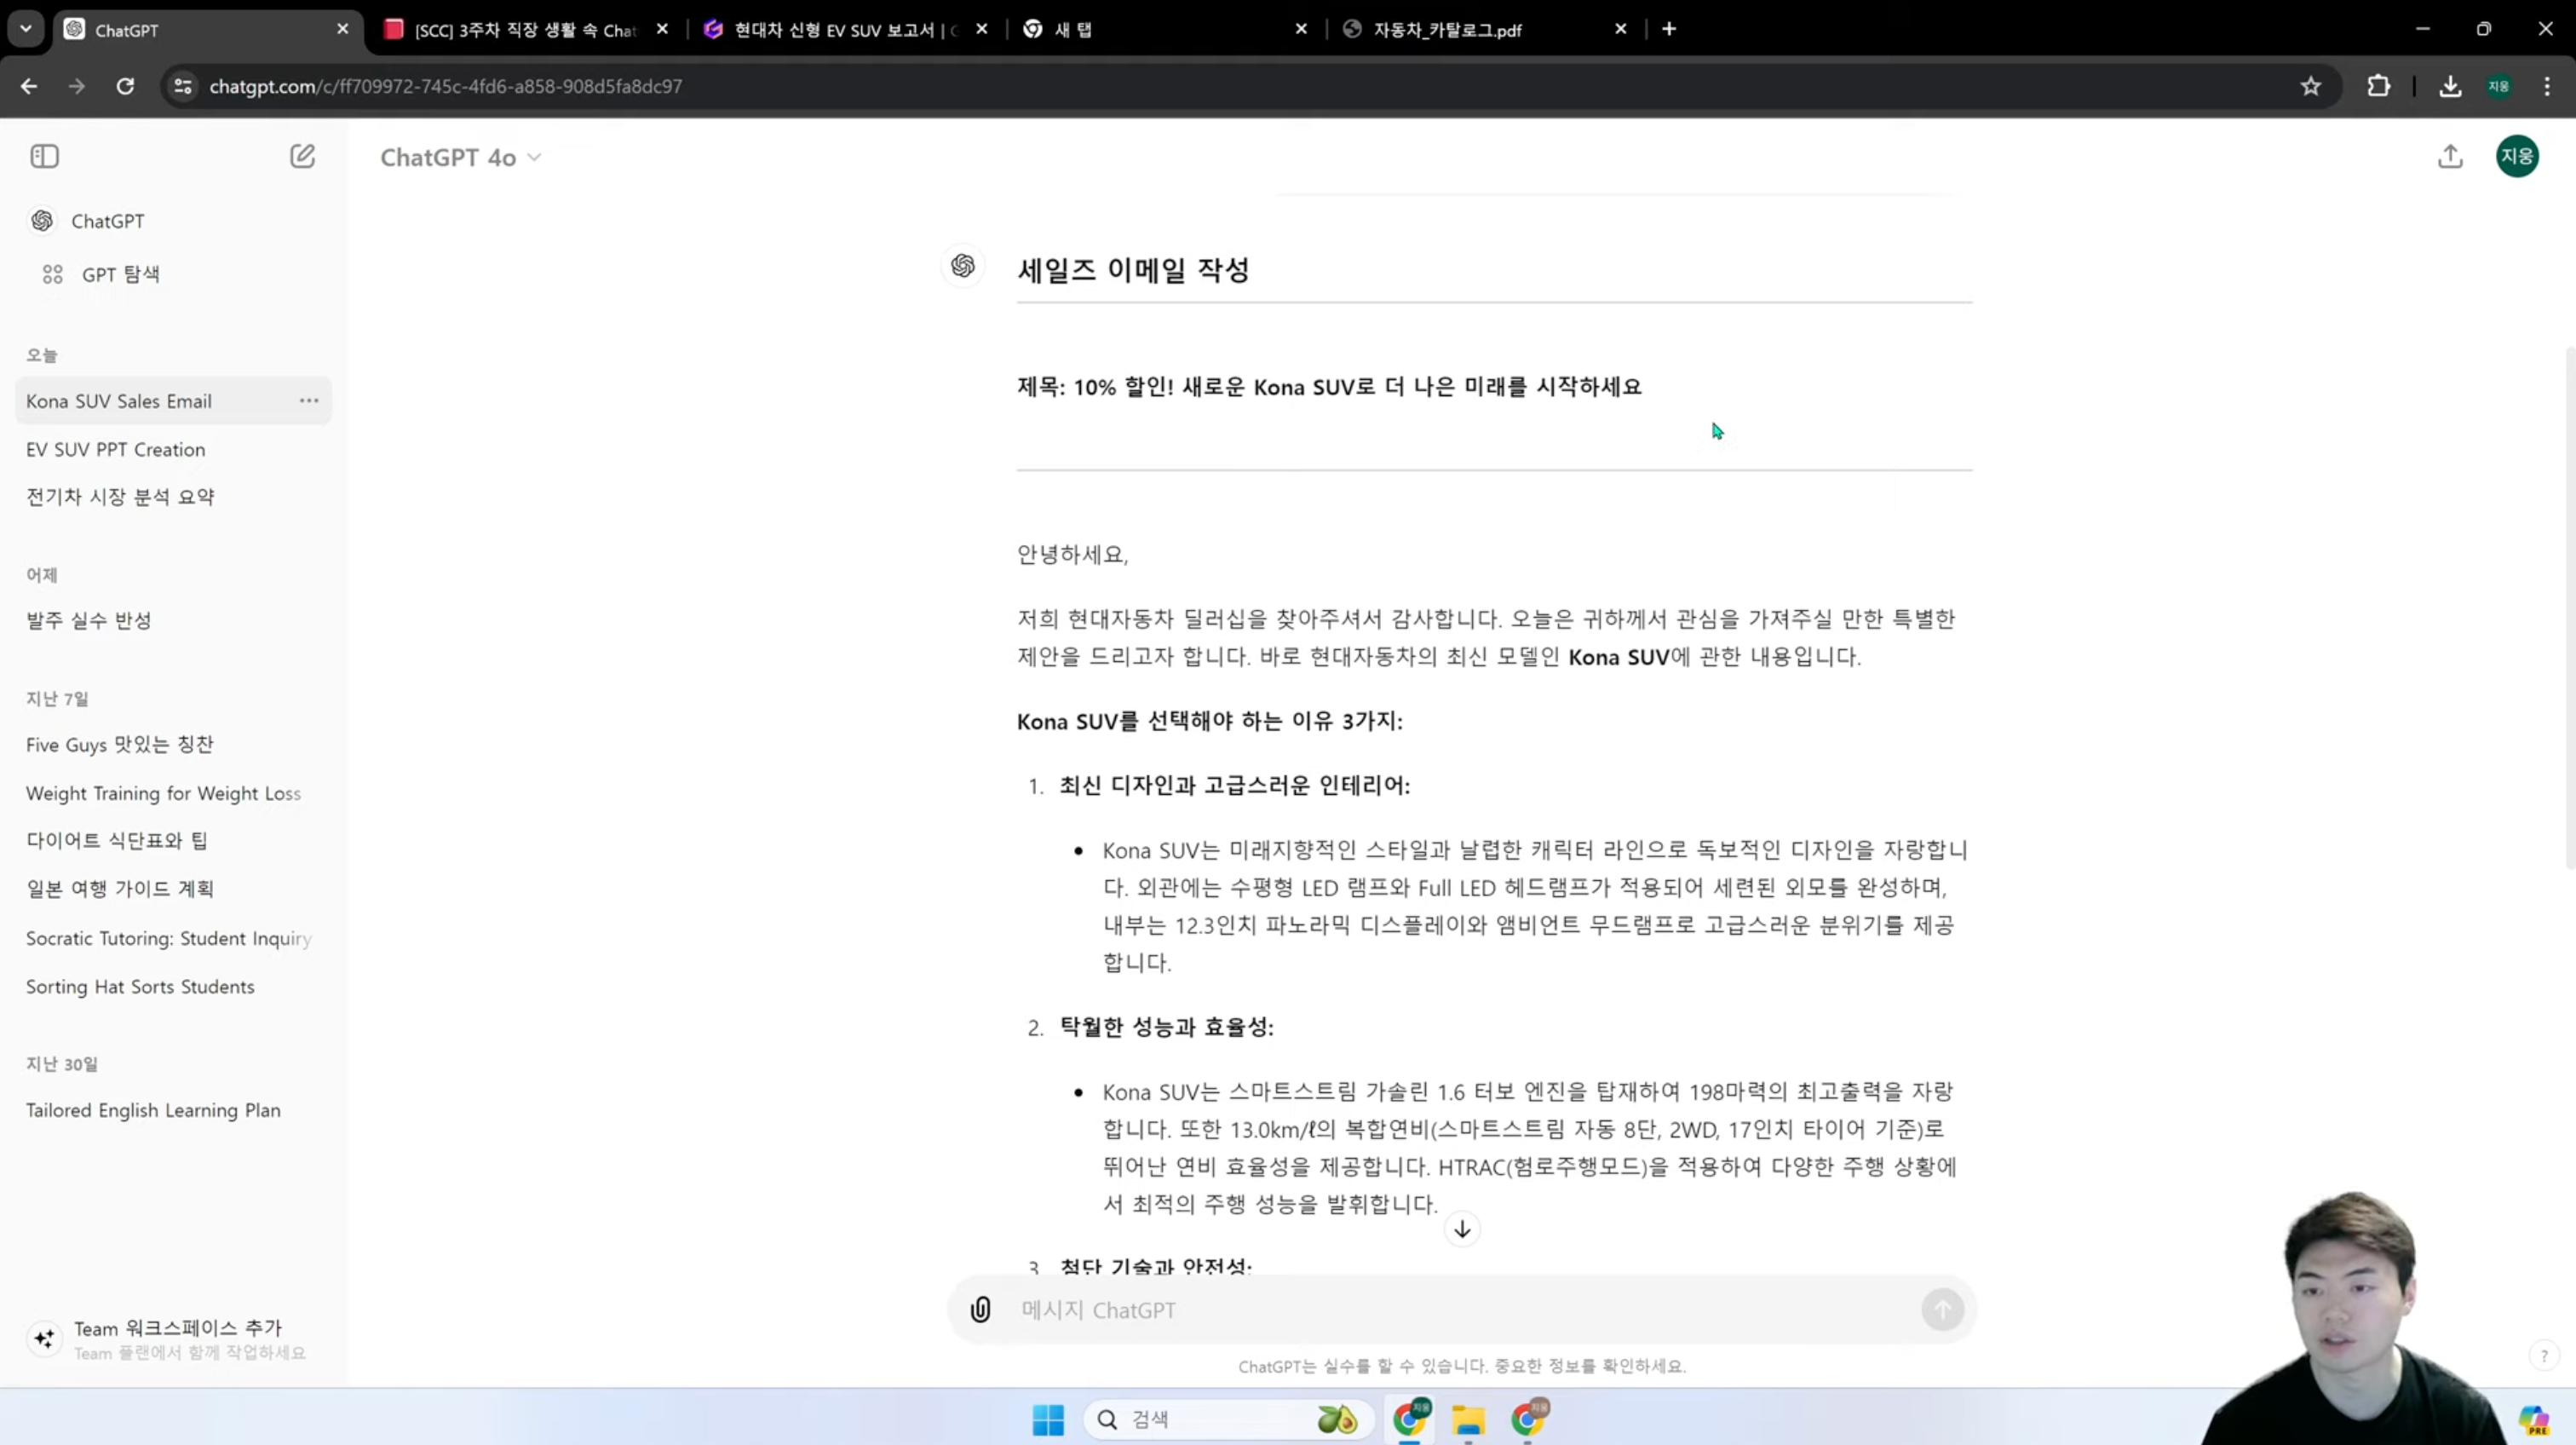Click the share upload icon in header
Screen dimensions: 2576x1445
(2450, 156)
